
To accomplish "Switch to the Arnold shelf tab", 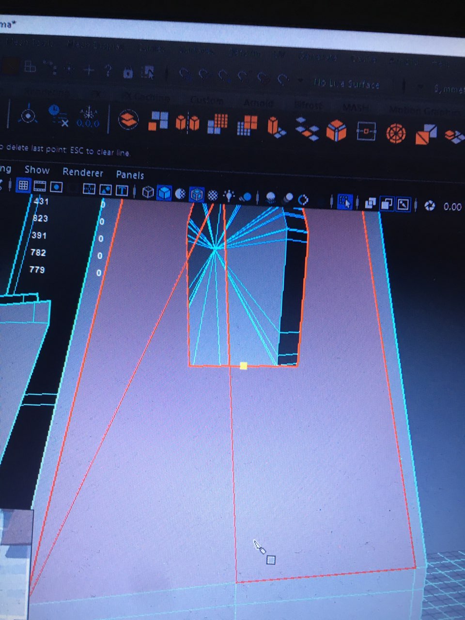I will [258, 103].
